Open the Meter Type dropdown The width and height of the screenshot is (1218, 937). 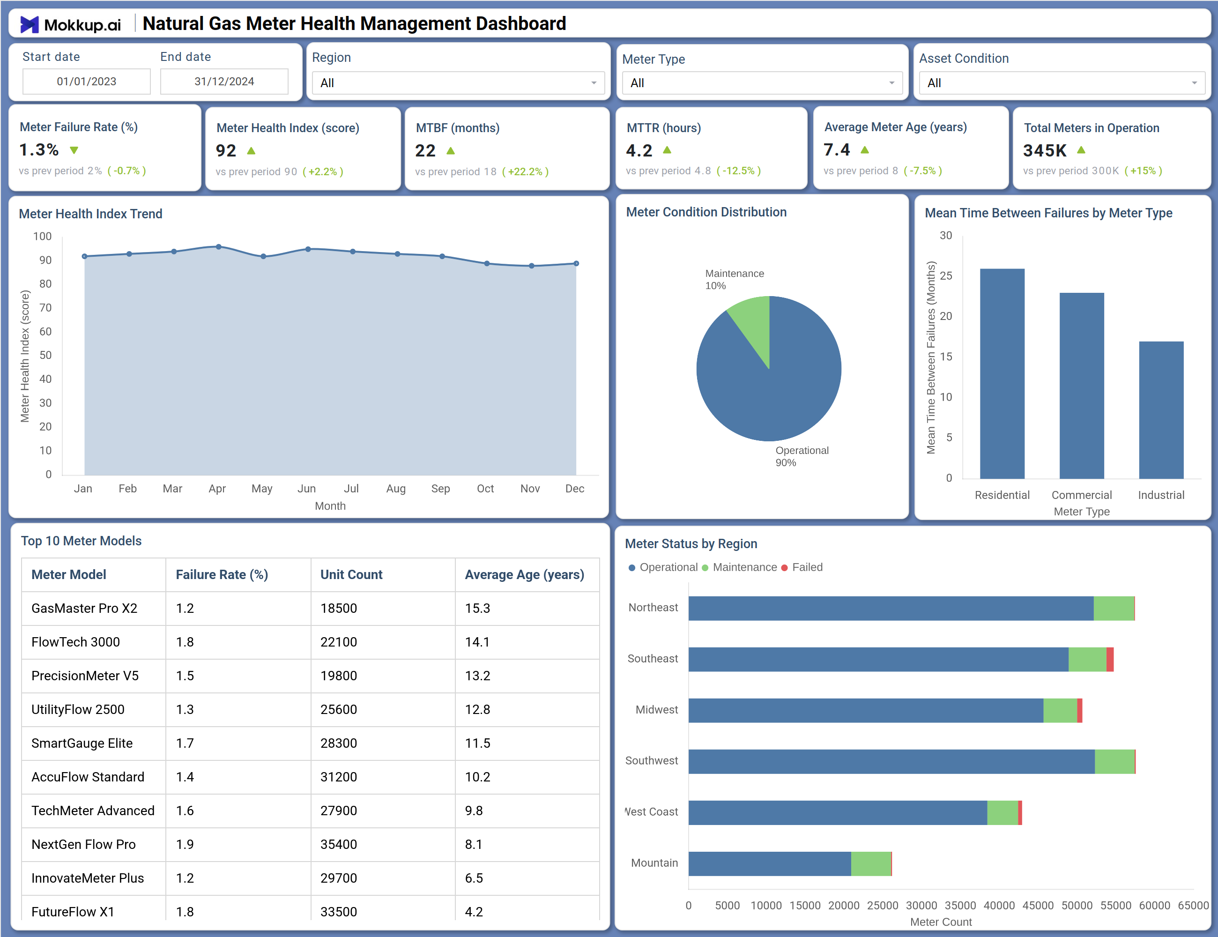pyautogui.click(x=762, y=83)
